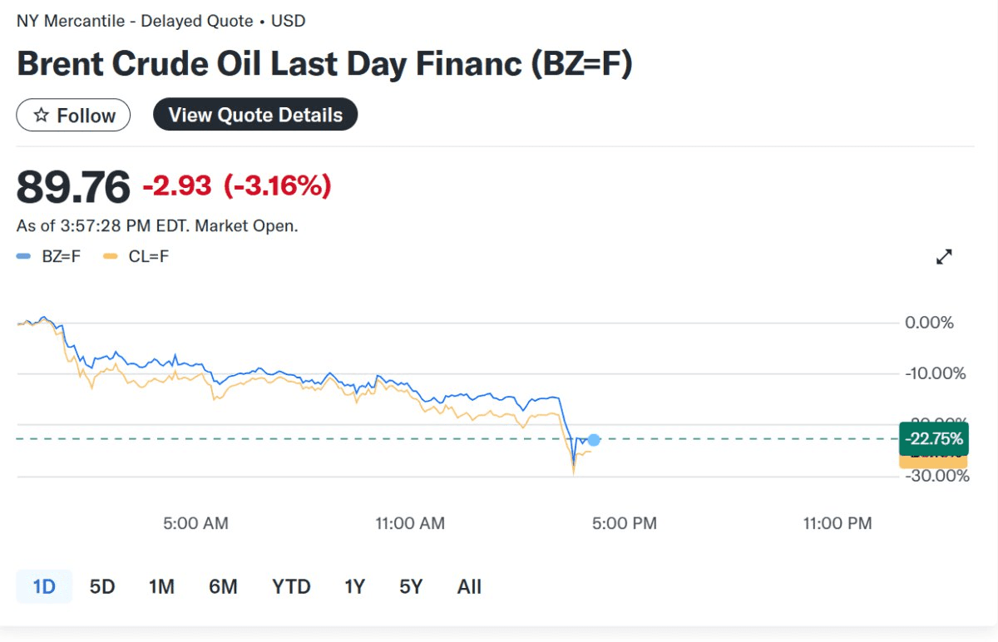
Task: Select the 6M time range
Action: (223, 587)
